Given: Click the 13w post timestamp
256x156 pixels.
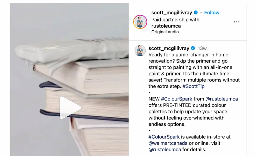Looking at the screenshot, I should [x=202, y=48].
